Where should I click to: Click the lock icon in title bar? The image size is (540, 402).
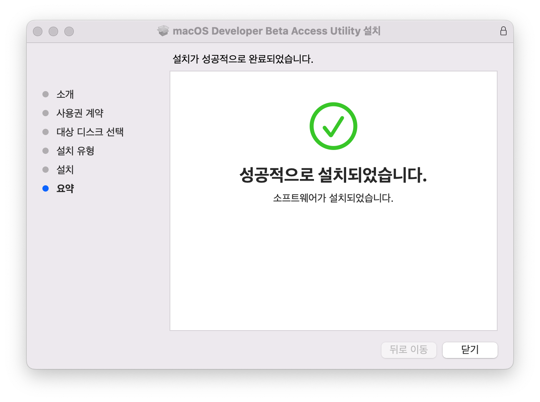pos(504,31)
